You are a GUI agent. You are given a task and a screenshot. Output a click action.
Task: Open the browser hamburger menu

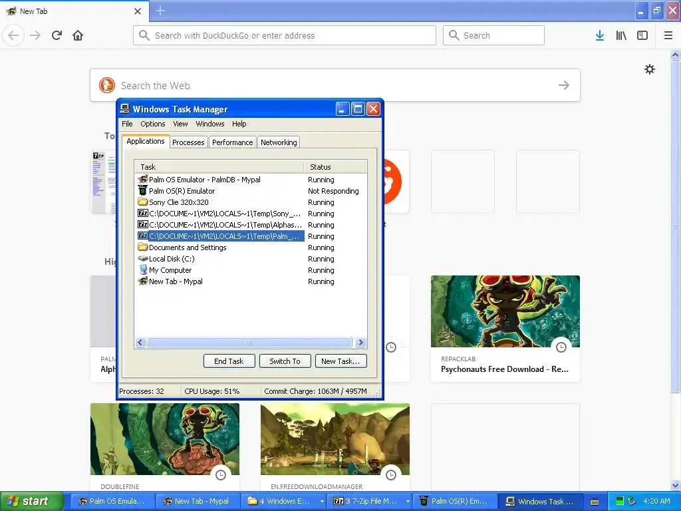pyautogui.click(x=668, y=35)
